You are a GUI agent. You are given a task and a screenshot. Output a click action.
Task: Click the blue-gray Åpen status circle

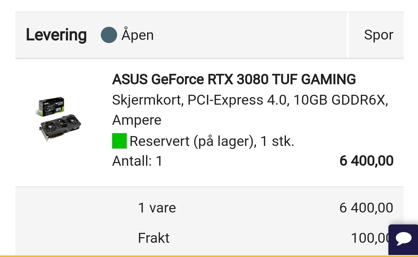109,35
